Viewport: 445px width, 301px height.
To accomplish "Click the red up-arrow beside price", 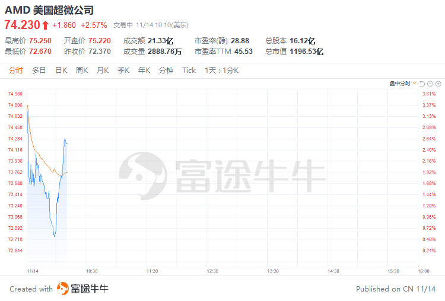I will coord(46,25).
